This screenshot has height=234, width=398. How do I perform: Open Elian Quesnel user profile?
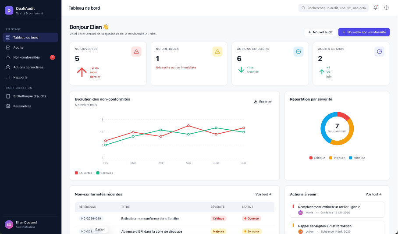(30, 224)
